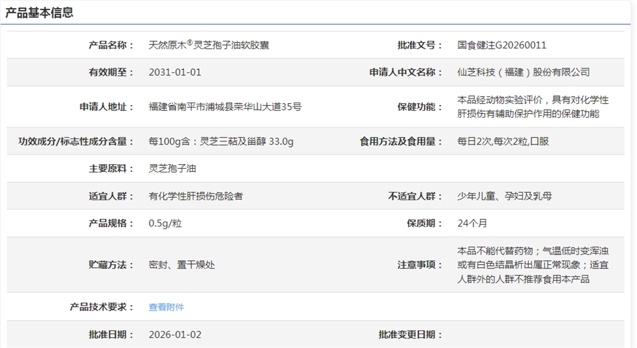Image resolution: width=637 pixels, height=348 pixels.
Task: Click suitable population 有化学性肝损伤危险者
Action: click(x=195, y=196)
